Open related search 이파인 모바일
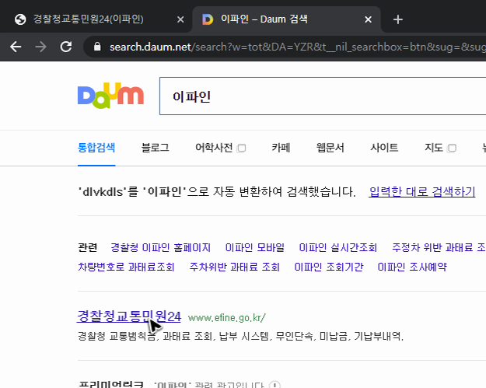The height and width of the screenshot is (388, 486). (255, 247)
